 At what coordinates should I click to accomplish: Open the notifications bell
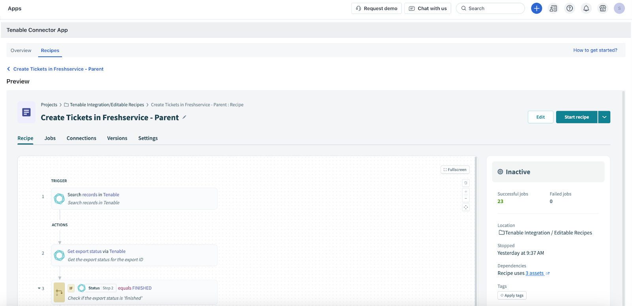coord(586,8)
